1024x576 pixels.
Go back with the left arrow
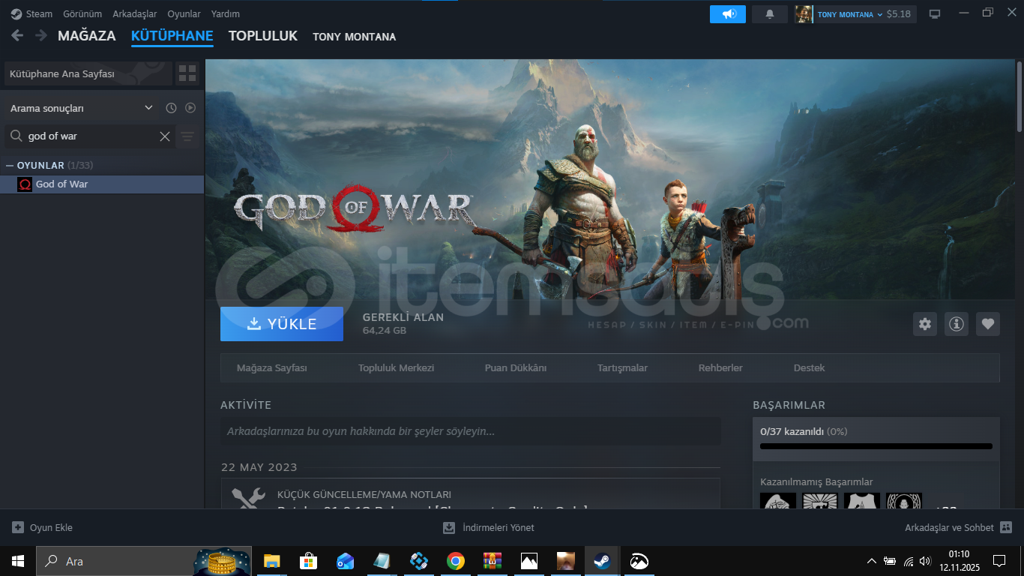click(17, 35)
